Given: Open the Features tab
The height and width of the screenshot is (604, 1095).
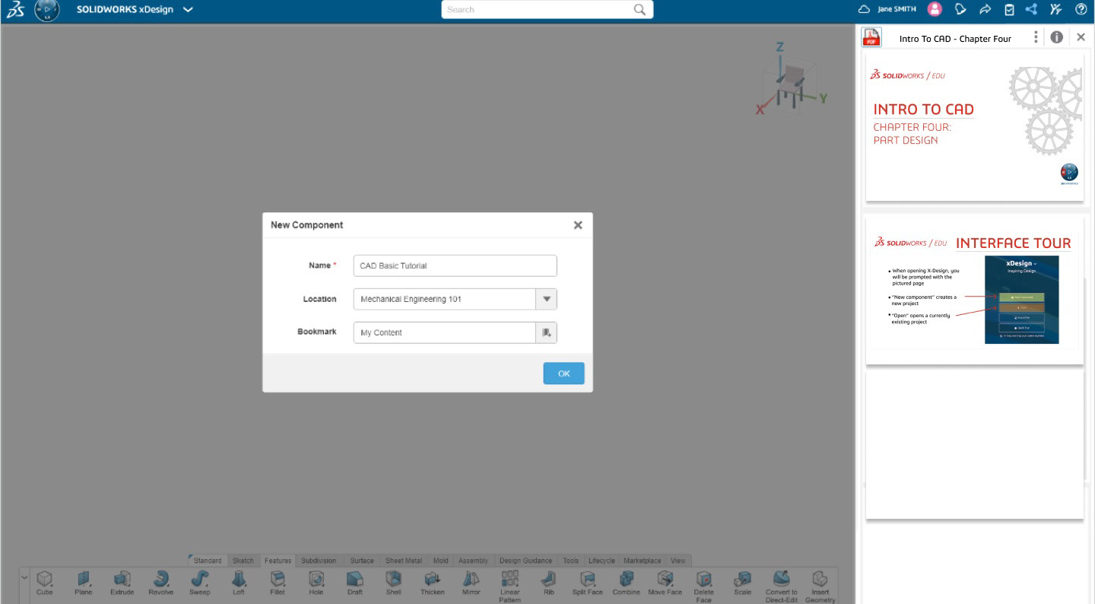Looking at the screenshot, I should point(278,561).
